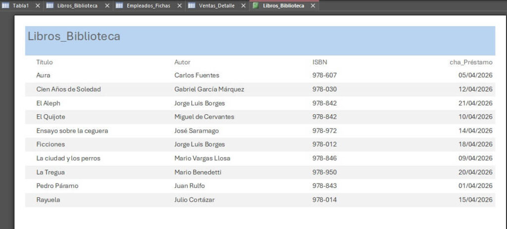Close the Libros_Biblioteca table tab
This screenshot has width=507, height=229.
point(107,5)
